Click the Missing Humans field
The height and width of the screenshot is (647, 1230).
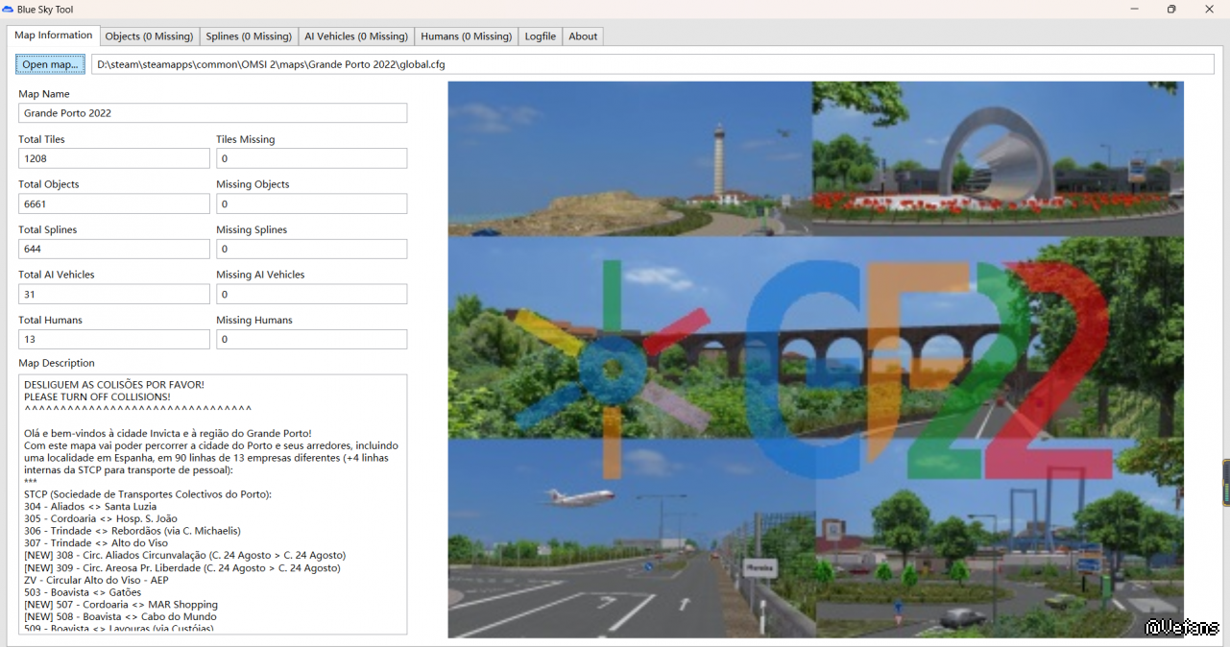311,339
